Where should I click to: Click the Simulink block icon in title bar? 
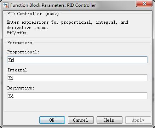point(5,5)
